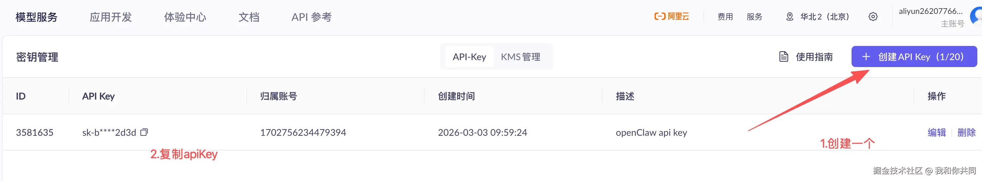
Task: Switch to the KMS 管理 tab
Action: click(520, 57)
